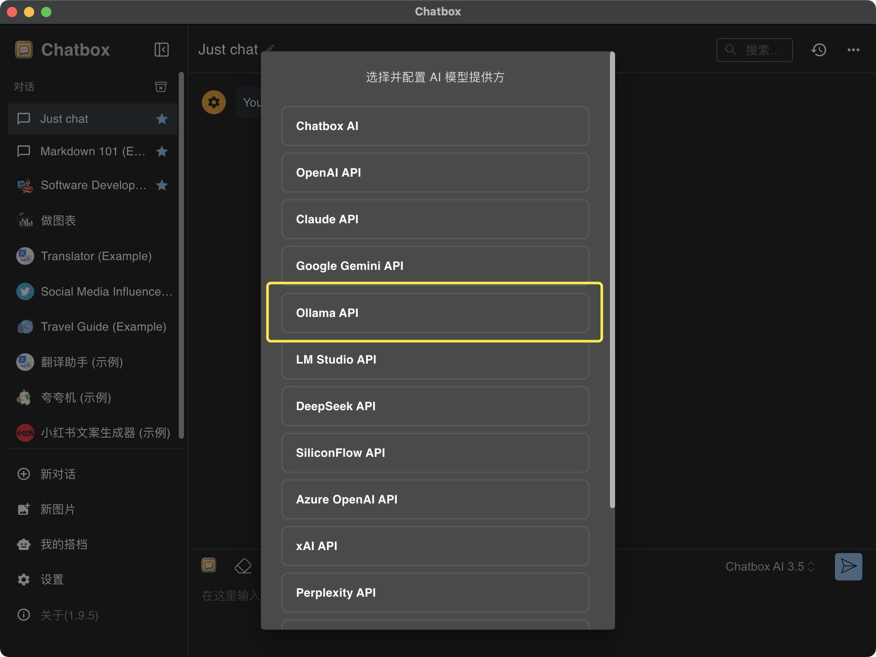Open conversation history clock icon
This screenshot has height=657, width=876.
click(818, 50)
